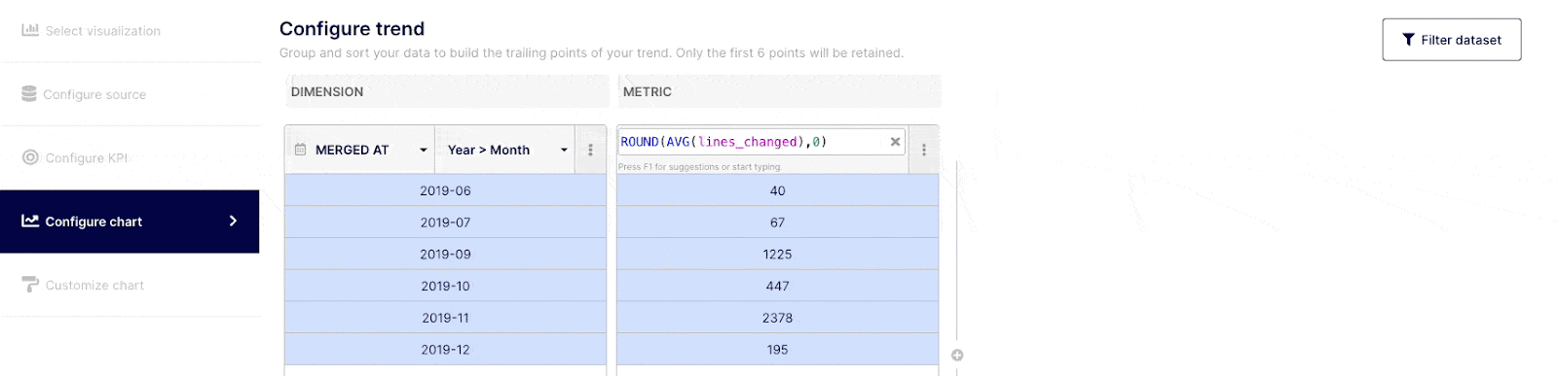
Task: Select the 2019-06 dimension cell
Action: coord(445,190)
